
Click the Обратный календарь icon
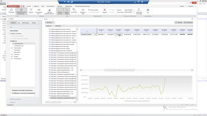(x=139, y=10)
